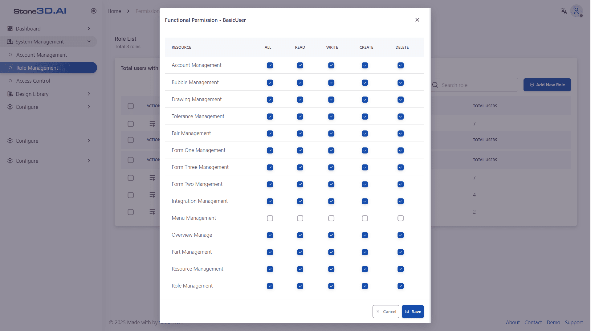This screenshot has width=591, height=331.
Task: Uncheck READ for Resource Management
Action: (300, 269)
